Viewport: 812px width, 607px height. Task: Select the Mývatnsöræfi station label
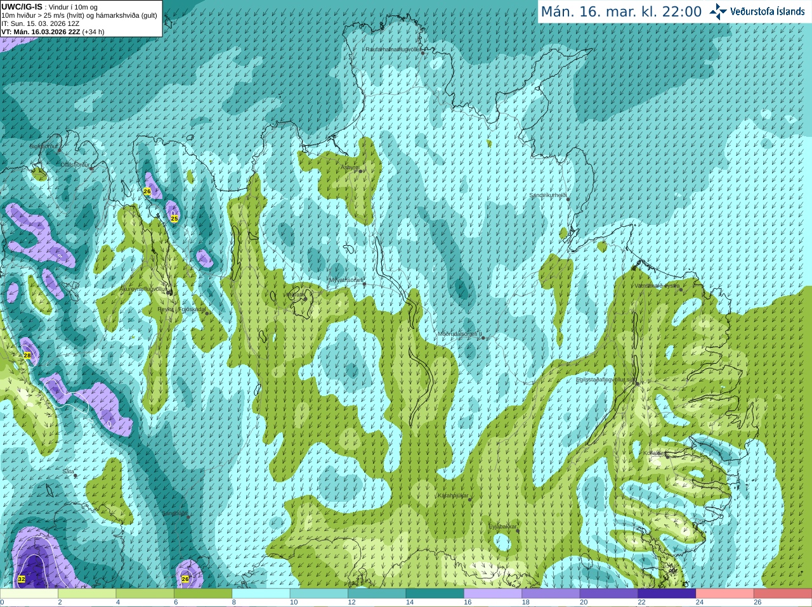coord(346,279)
